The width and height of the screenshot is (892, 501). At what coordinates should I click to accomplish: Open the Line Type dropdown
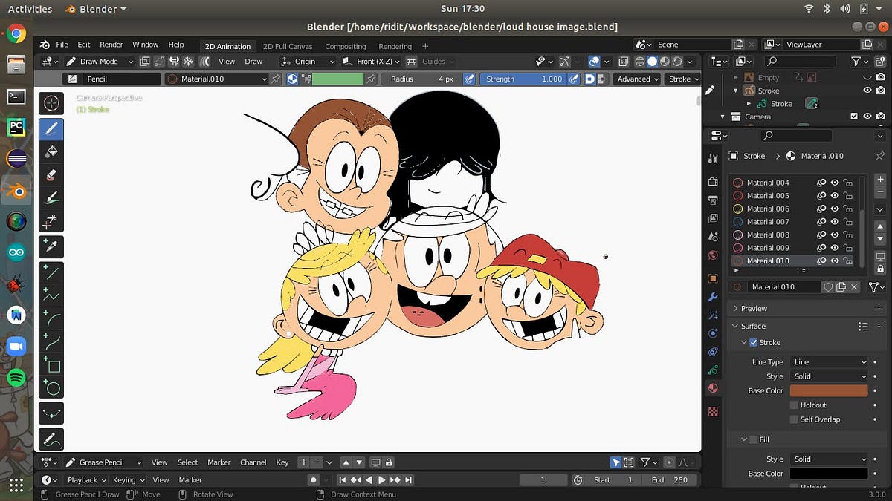829,362
